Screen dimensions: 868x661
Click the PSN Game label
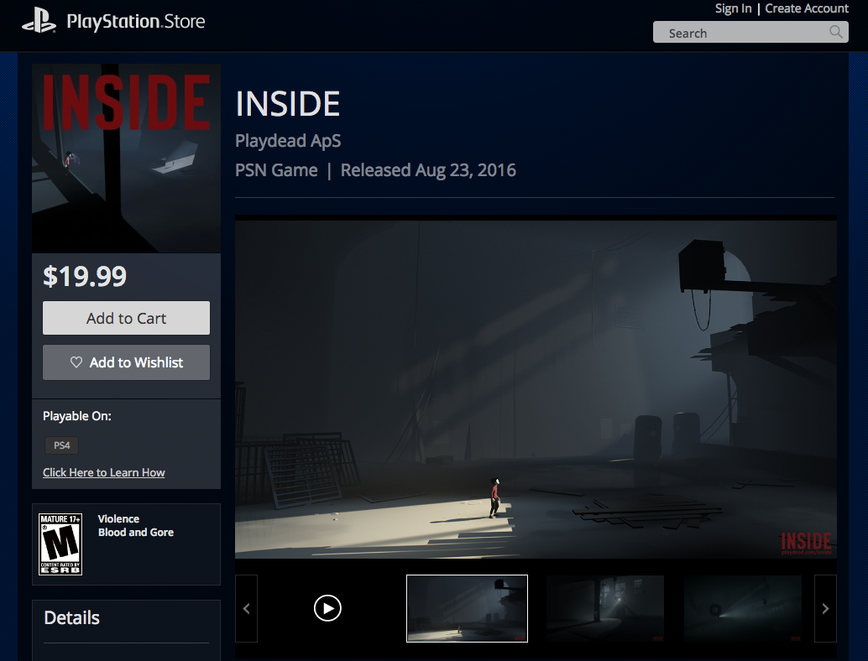click(277, 169)
